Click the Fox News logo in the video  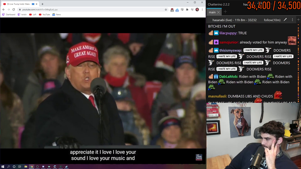point(199,157)
